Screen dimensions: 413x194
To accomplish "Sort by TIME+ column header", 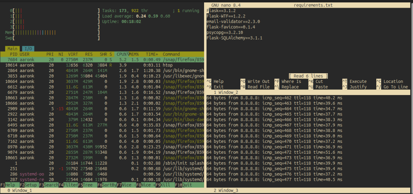I will coord(152,54).
